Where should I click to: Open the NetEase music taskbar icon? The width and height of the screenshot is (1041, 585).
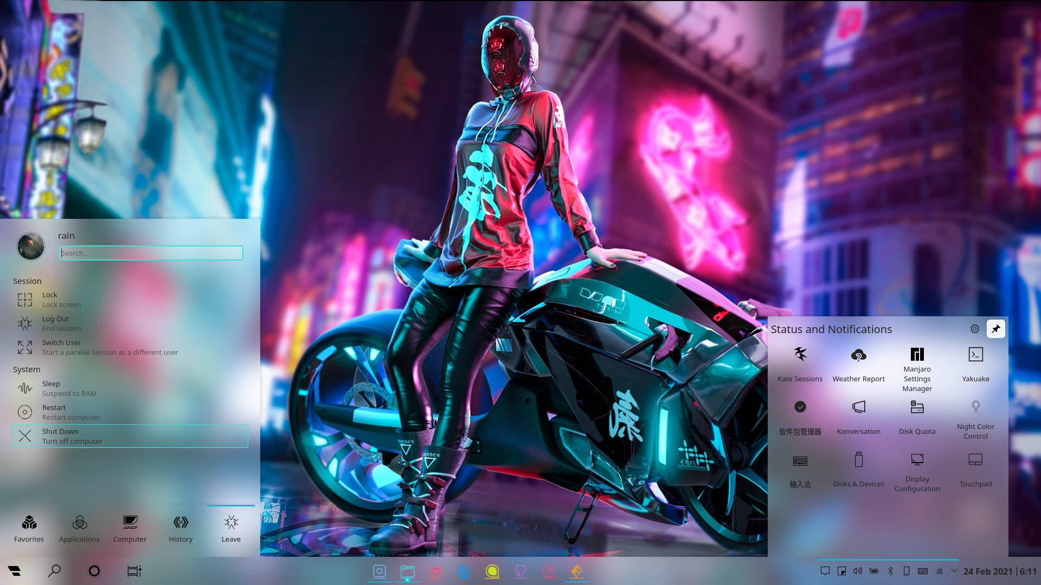point(549,571)
